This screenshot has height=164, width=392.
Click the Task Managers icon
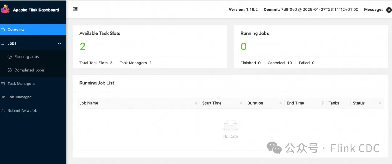click(x=3, y=84)
